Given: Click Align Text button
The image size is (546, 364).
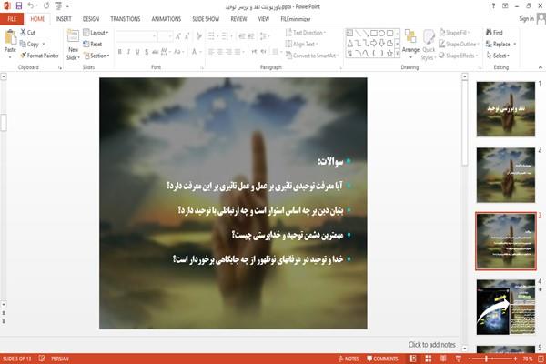Looking at the screenshot, I should tap(301, 44).
